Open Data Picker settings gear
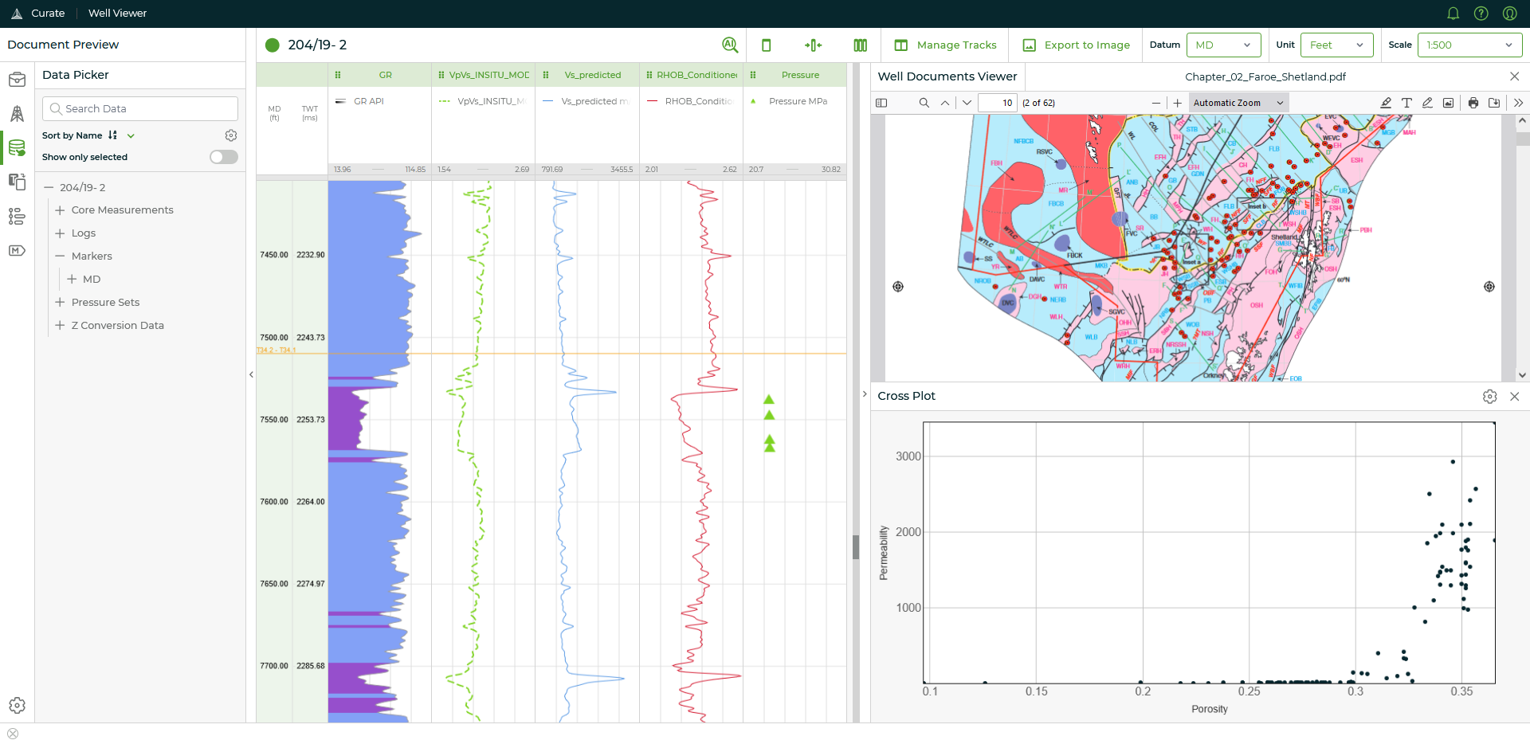 click(x=231, y=135)
